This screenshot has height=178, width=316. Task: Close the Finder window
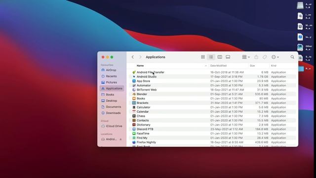(103, 57)
